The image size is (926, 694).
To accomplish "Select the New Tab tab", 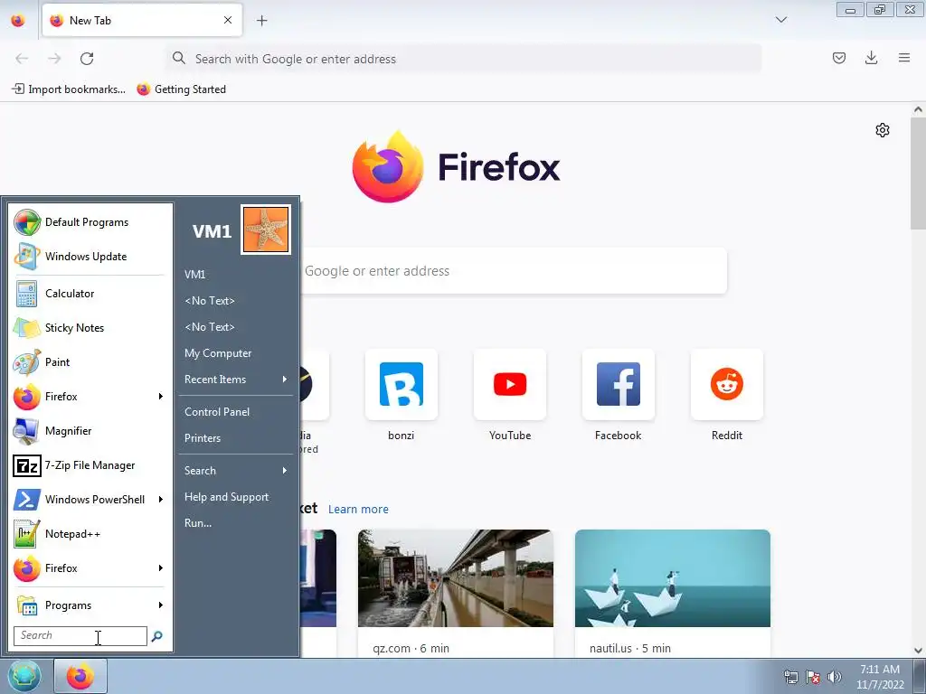I will (x=142, y=21).
